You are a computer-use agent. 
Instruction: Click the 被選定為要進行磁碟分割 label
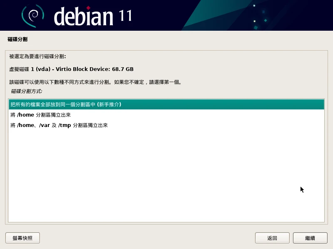point(37,56)
